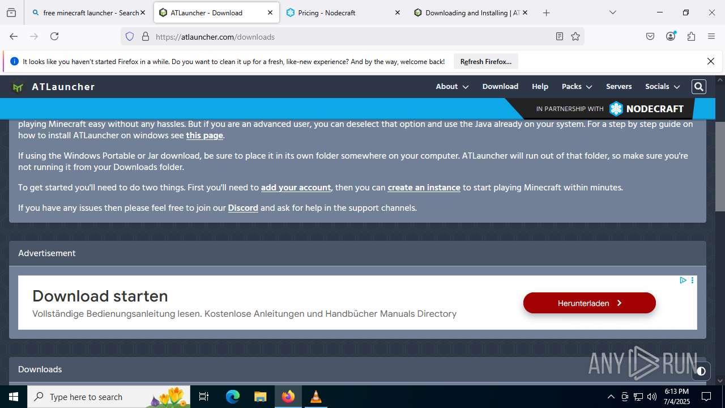The width and height of the screenshot is (725, 408).
Task: Click the volume speaker tray icon
Action: [x=652, y=397]
